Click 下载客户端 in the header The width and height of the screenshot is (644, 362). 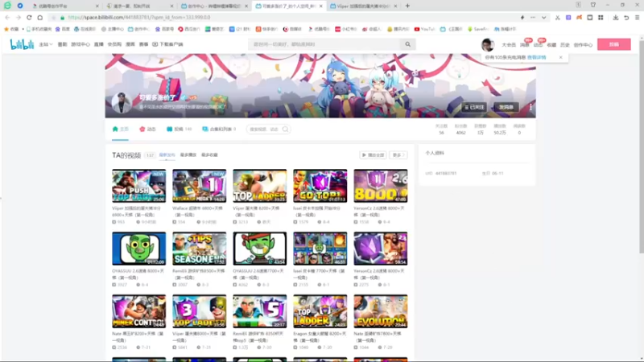(167, 44)
